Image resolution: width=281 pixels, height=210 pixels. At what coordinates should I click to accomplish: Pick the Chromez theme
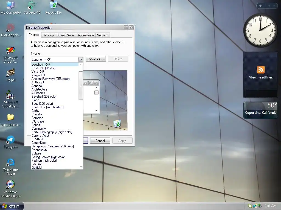point(55,118)
